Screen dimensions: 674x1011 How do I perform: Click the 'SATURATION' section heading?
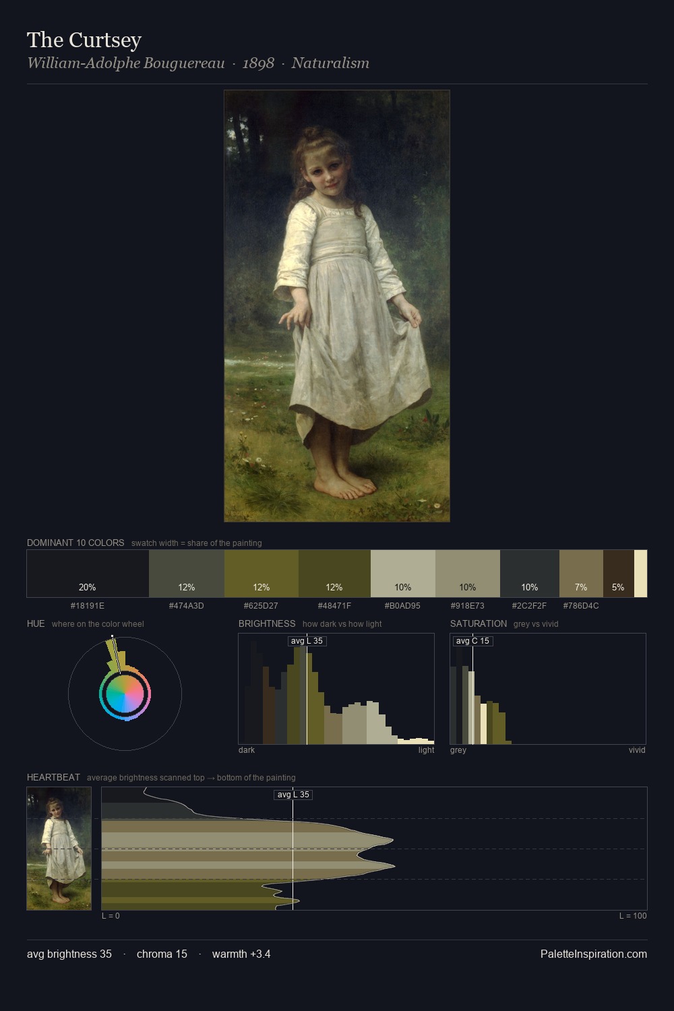pos(479,623)
